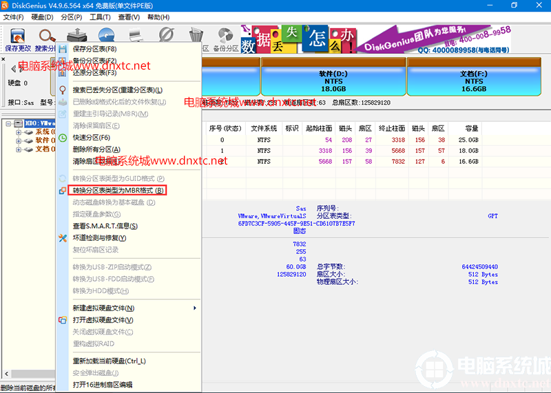Click the 25.0GB capacity cell
The height and width of the screenshot is (393, 551).
pyautogui.click(x=468, y=140)
